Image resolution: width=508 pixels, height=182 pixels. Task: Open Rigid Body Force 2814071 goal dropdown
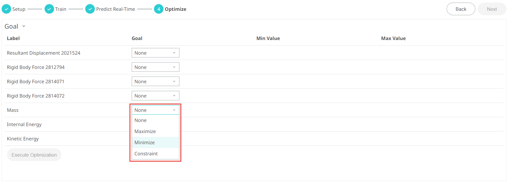[x=155, y=82]
